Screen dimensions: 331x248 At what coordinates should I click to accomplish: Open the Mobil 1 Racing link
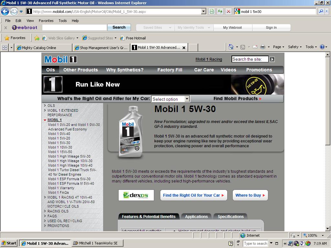pyautogui.click(x=209, y=59)
